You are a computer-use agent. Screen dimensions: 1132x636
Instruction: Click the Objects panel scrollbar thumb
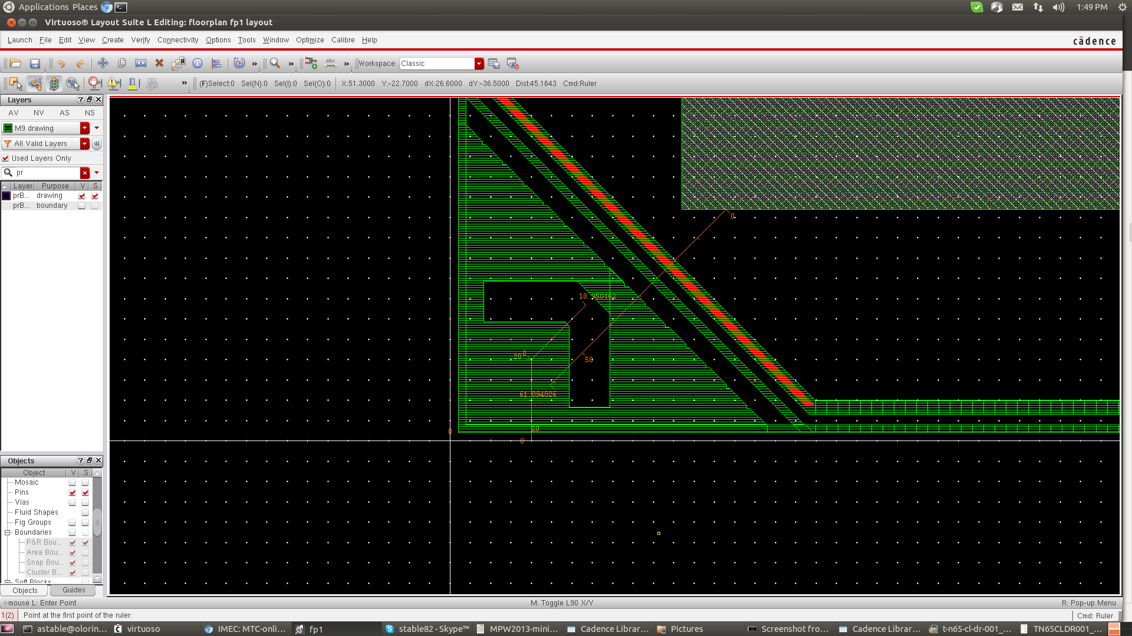(x=97, y=522)
